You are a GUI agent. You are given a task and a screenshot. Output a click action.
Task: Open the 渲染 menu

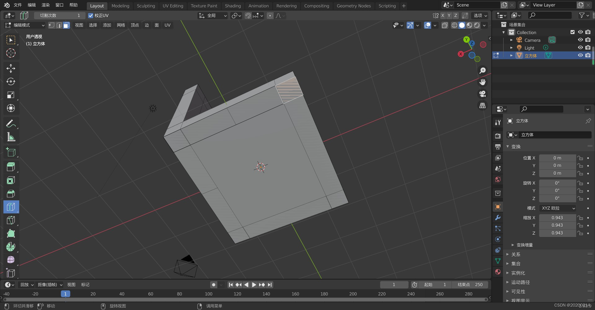coord(46,5)
